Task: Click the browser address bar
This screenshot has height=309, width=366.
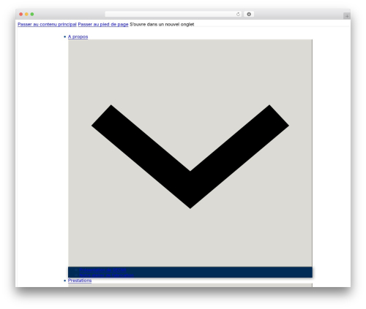Action: (x=173, y=15)
